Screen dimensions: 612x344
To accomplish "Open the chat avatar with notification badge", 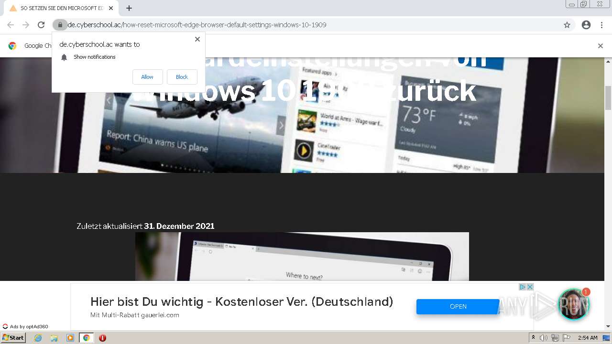I will pos(573,304).
